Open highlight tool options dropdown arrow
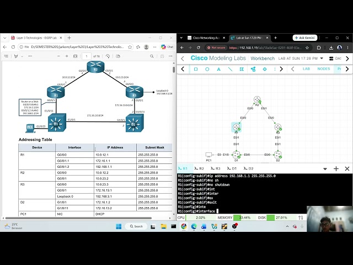This screenshot has height=265, width=353. (x=22, y=56)
